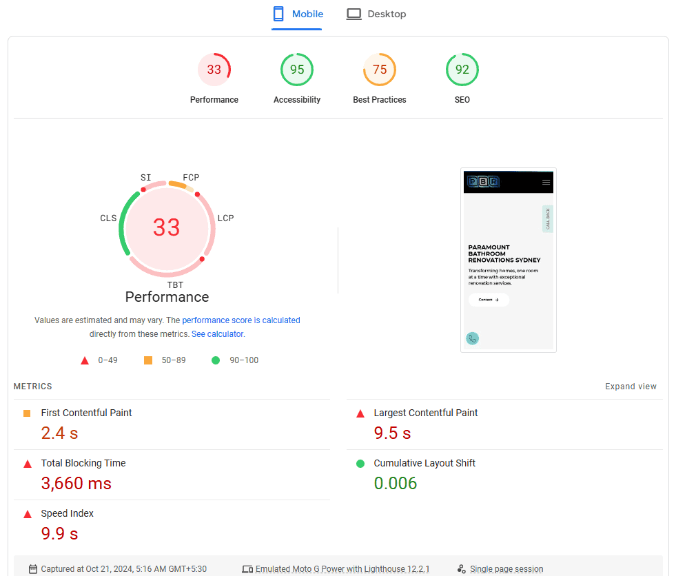676x576 pixels.
Task: Open the 'performance score is calculated' link
Action: click(240, 320)
